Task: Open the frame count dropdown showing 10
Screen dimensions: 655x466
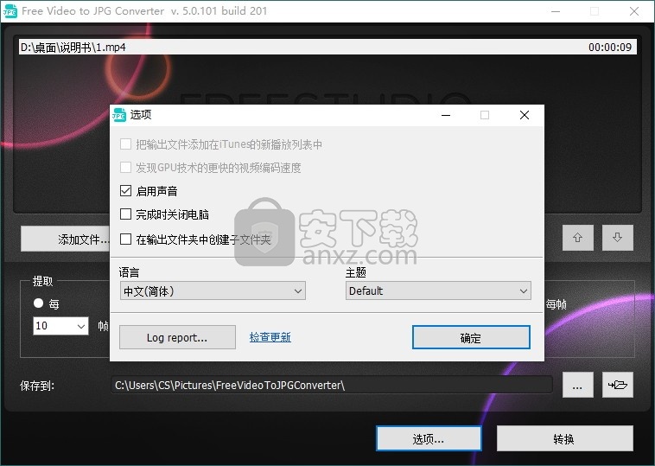Action: pyautogui.click(x=60, y=326)
